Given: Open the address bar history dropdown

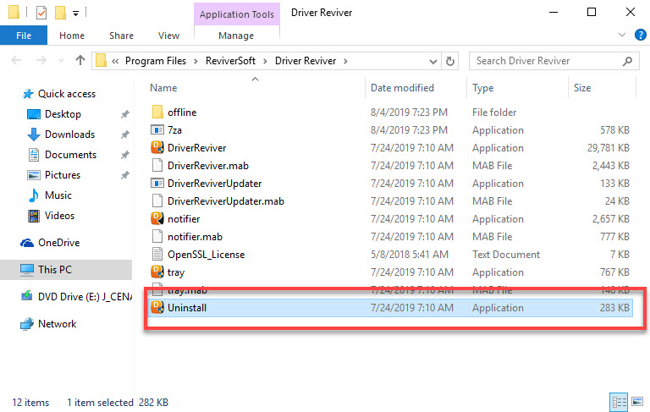Looking at the screenshot, I should [433, 62].
